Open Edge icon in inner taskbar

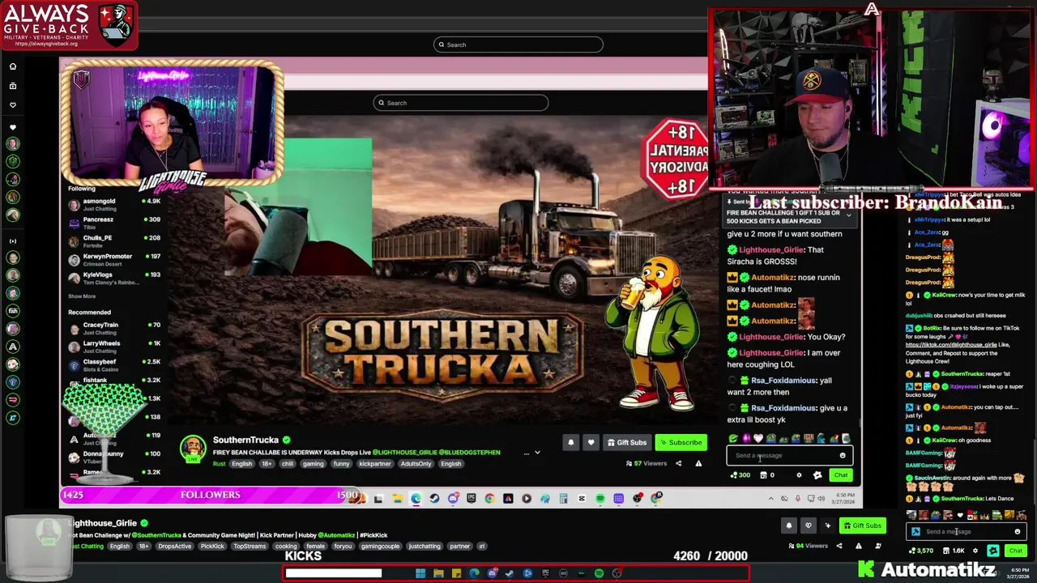tap(416, 498)
